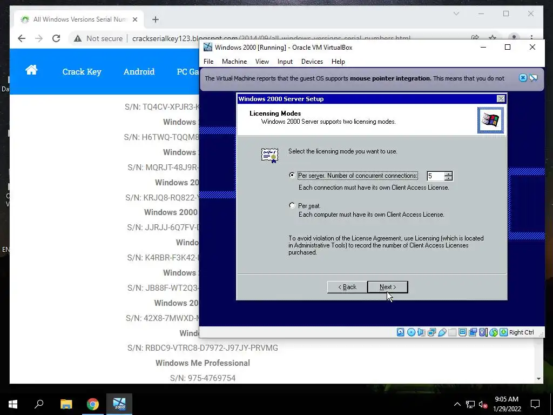Image resolution: width=553 pixels, height=415 pixels.
Task: Click the Windows Me Professional heading
Action: (x=203, y=363)
